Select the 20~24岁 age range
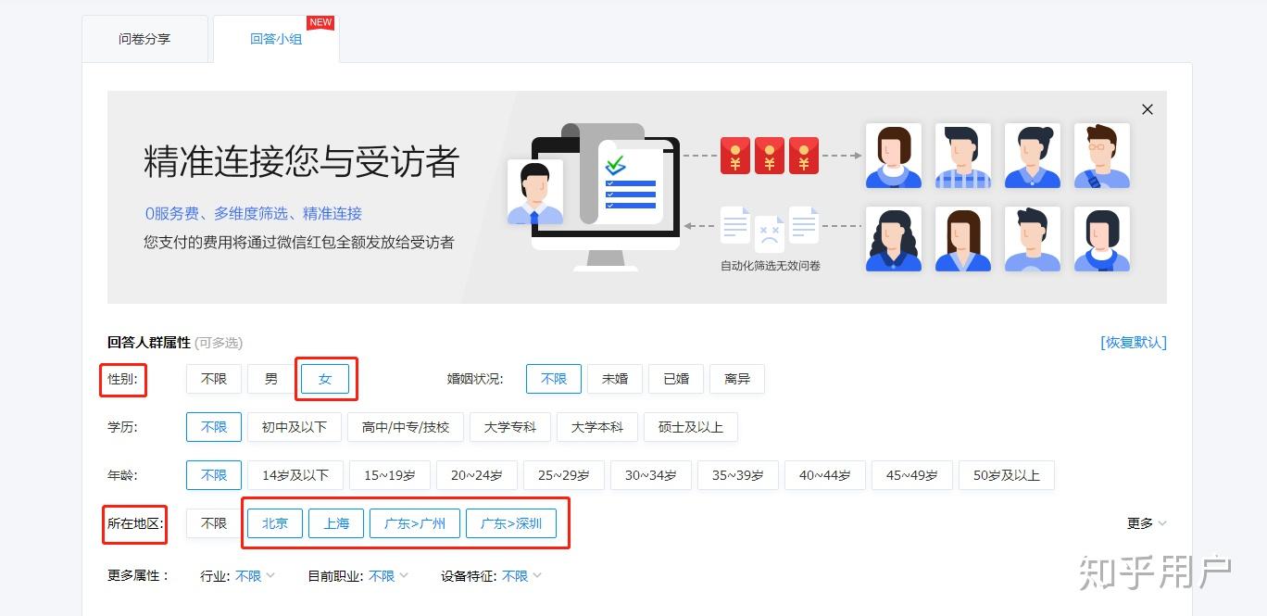 click(x=477, y=475)
